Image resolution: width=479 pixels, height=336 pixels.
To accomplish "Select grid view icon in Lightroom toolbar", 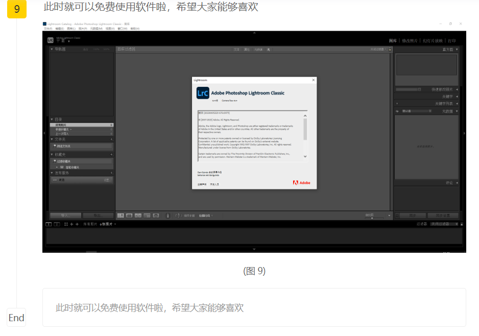I will (121, 215).
